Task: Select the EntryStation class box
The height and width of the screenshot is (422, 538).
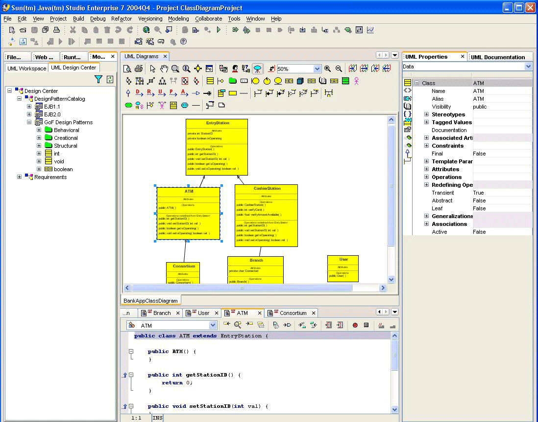Action: tap(217, 147)
